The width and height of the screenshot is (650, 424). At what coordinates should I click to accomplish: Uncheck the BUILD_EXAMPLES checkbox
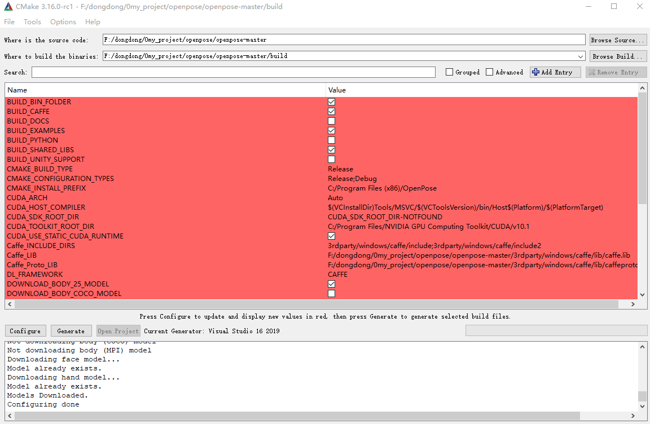pos(331,130)
